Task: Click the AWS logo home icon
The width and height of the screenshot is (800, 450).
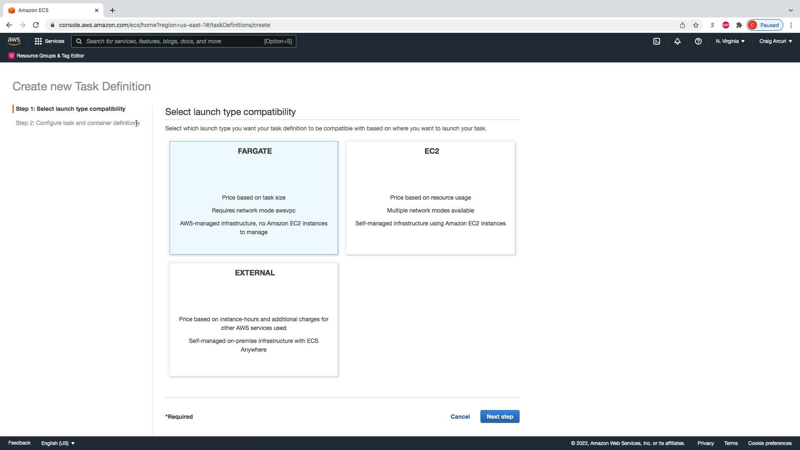Action: (14, 41)
